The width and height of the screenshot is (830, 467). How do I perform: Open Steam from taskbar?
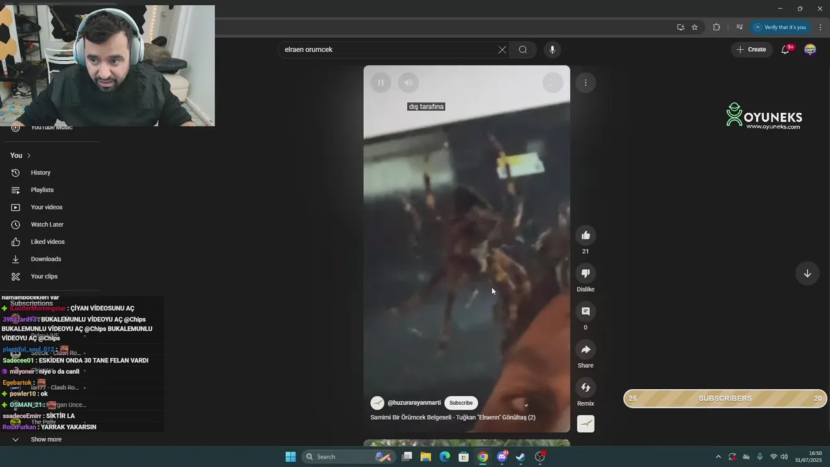coord(521,457)
